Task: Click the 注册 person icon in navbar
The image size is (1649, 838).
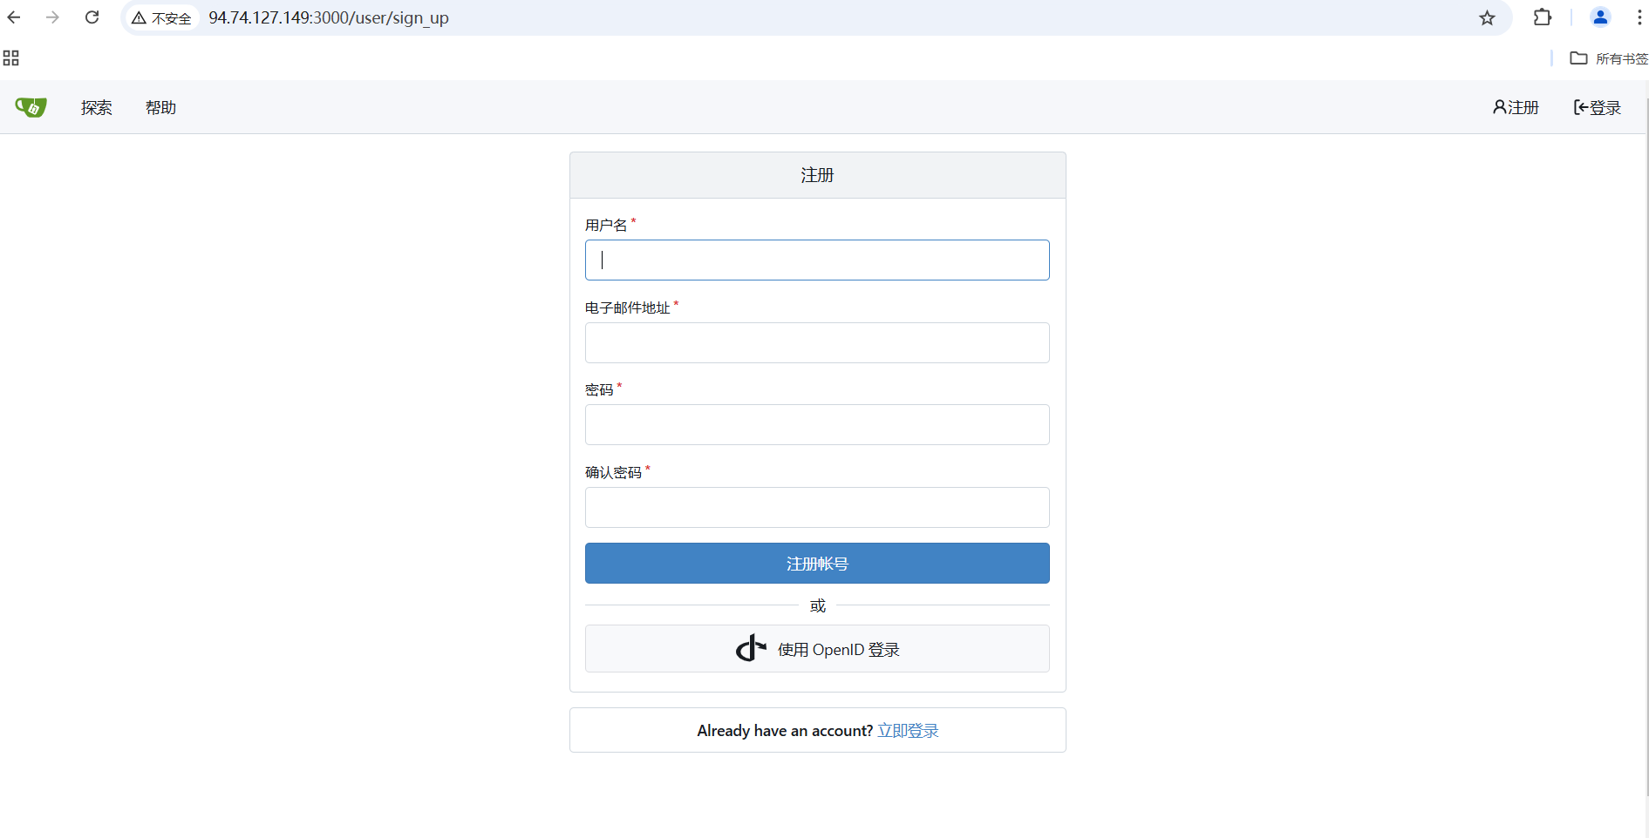Action: coord(1499,106)
